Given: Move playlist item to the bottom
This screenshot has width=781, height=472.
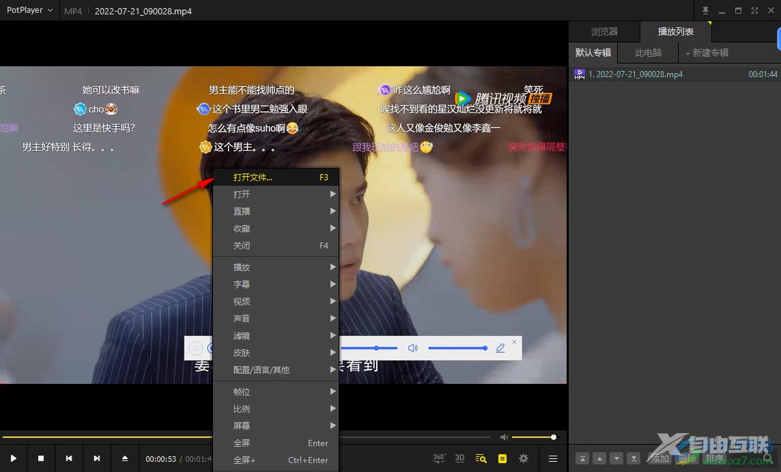Looking at the screenshot, I should [633, 458].
